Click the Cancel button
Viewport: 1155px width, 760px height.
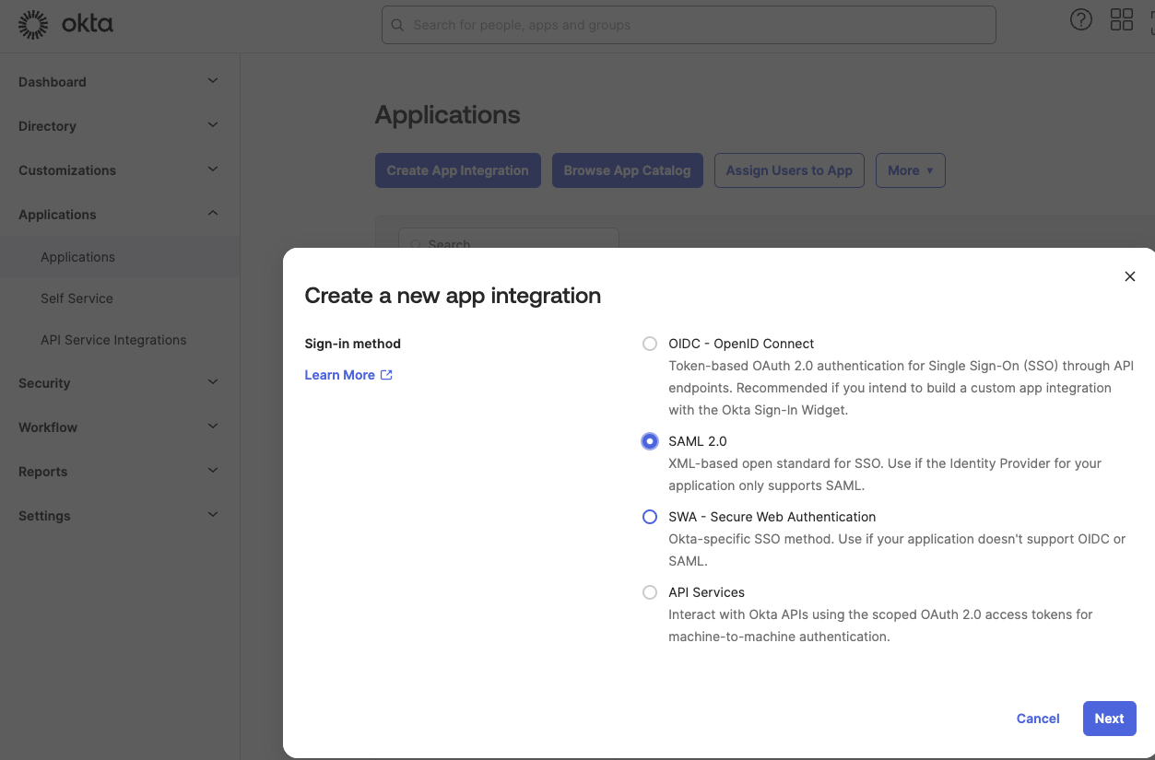point(1038,719)
